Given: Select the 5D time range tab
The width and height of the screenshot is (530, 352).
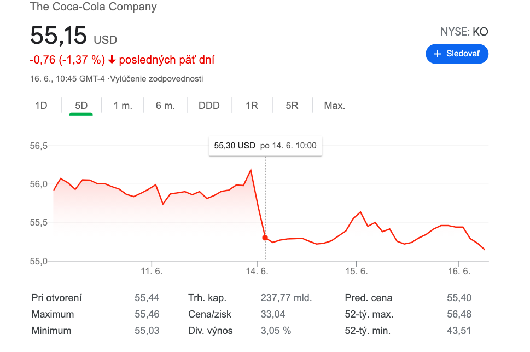Looking at the screenshot, I should point(81,106).
